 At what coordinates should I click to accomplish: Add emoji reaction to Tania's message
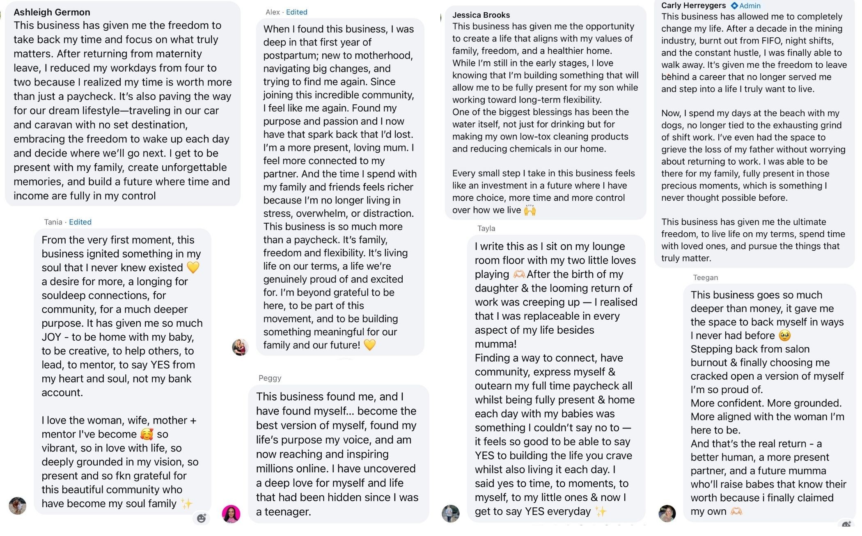click(201, 518)
